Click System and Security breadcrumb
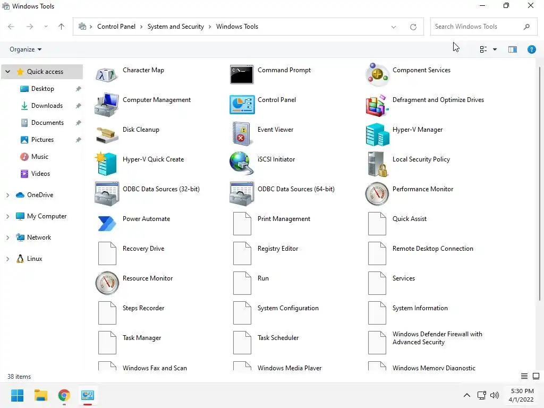This screenshot has height=408, width=544. 175,27
